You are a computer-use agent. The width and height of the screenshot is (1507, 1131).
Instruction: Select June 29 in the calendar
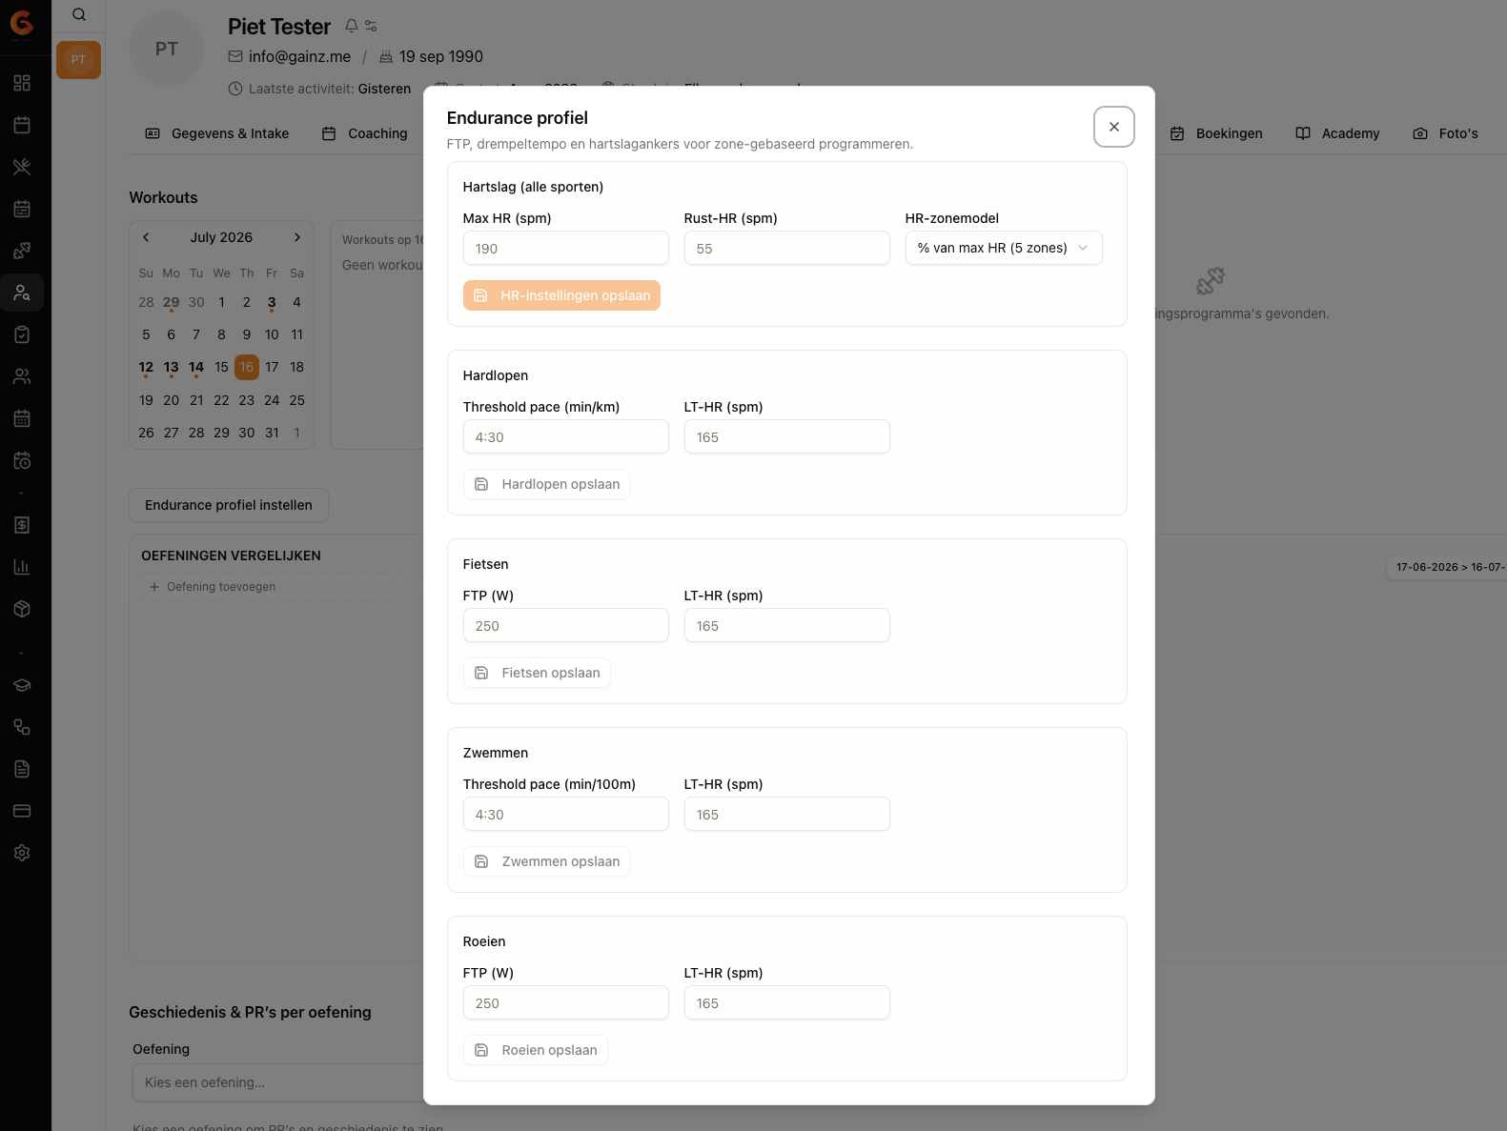point(172,302)
